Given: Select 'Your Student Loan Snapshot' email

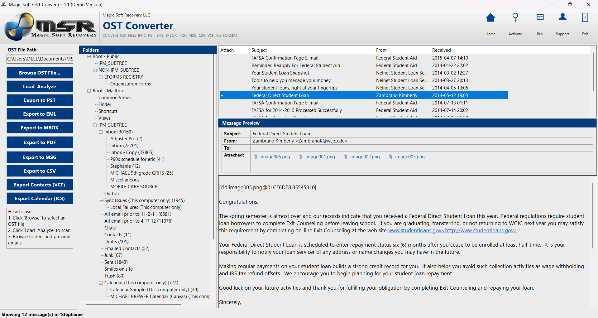Looking at the screenshot, I should coord(364,73).
